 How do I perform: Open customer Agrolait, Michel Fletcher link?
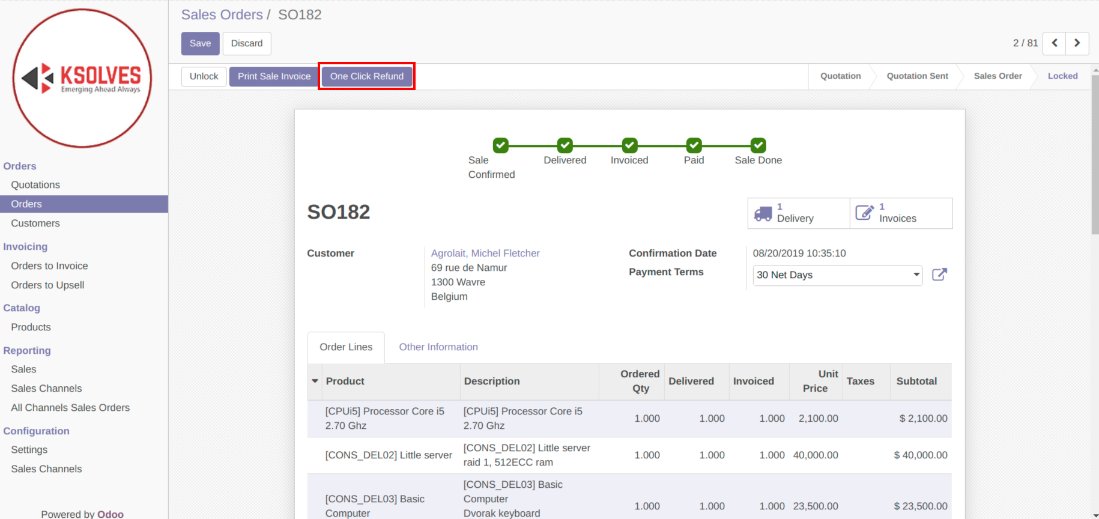tap(485, 253)
